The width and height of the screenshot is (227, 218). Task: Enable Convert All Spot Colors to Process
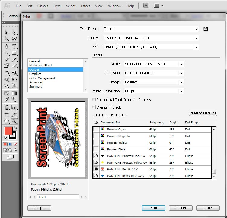(94, 100)
